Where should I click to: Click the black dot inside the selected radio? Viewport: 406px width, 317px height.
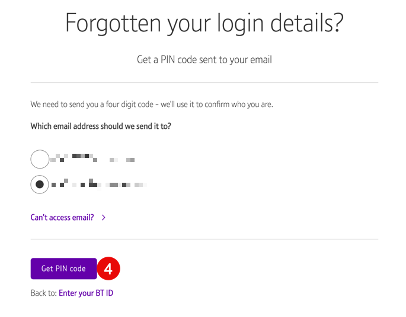pyautogui.click(x=40, y=185)
